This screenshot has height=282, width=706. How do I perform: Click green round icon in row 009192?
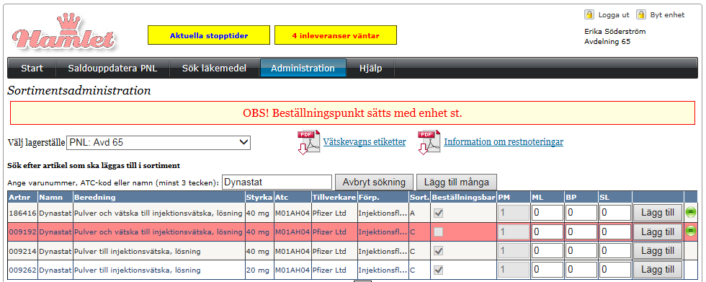tap(690, 232)
